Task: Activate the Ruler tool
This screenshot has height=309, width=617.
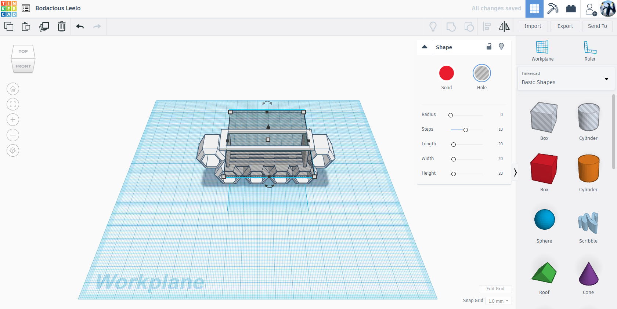Action: [590, 51]
